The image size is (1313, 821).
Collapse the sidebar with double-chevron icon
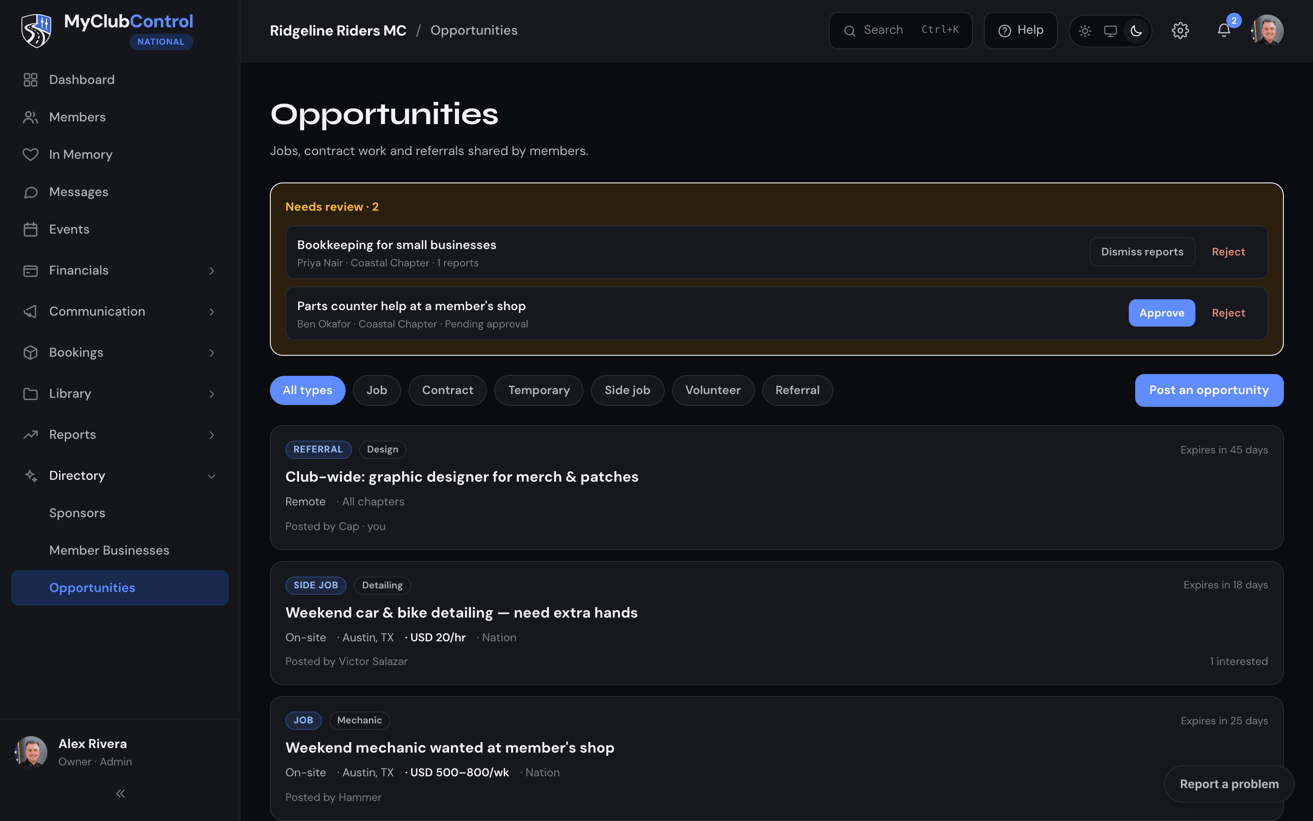click(120, 794)
